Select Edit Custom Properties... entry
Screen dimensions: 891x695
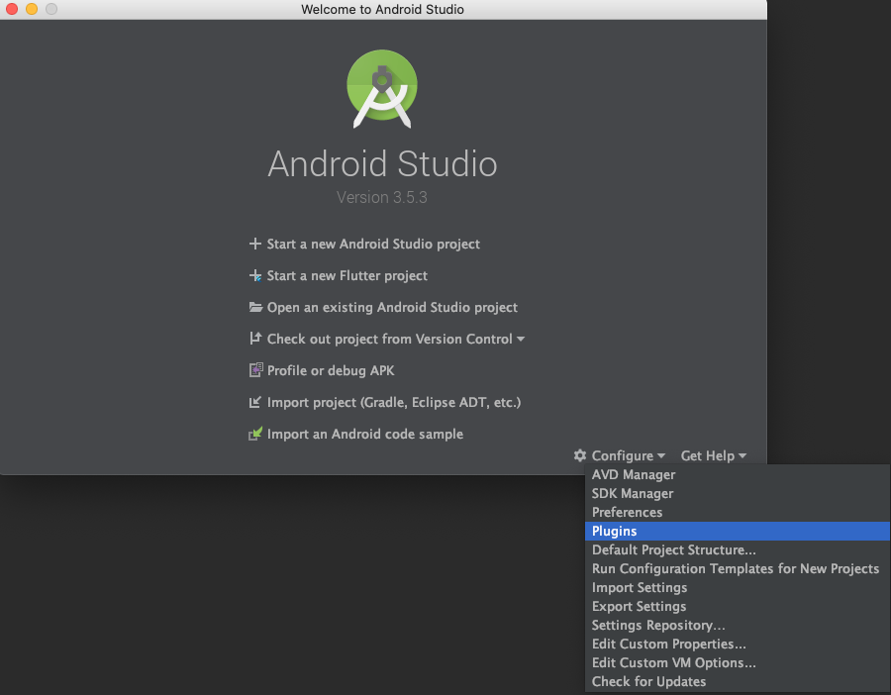point(738,644)
